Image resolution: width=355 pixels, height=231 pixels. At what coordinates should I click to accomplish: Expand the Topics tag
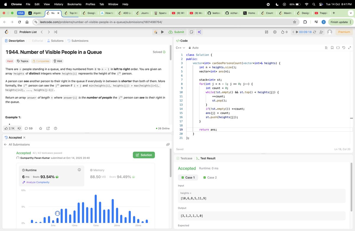(x=22, y=61)
